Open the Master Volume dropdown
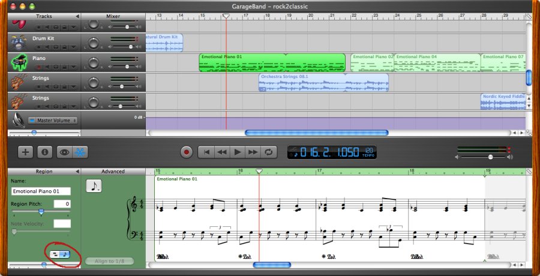Viewport: 540px width, 276px height. pos(53,121)
